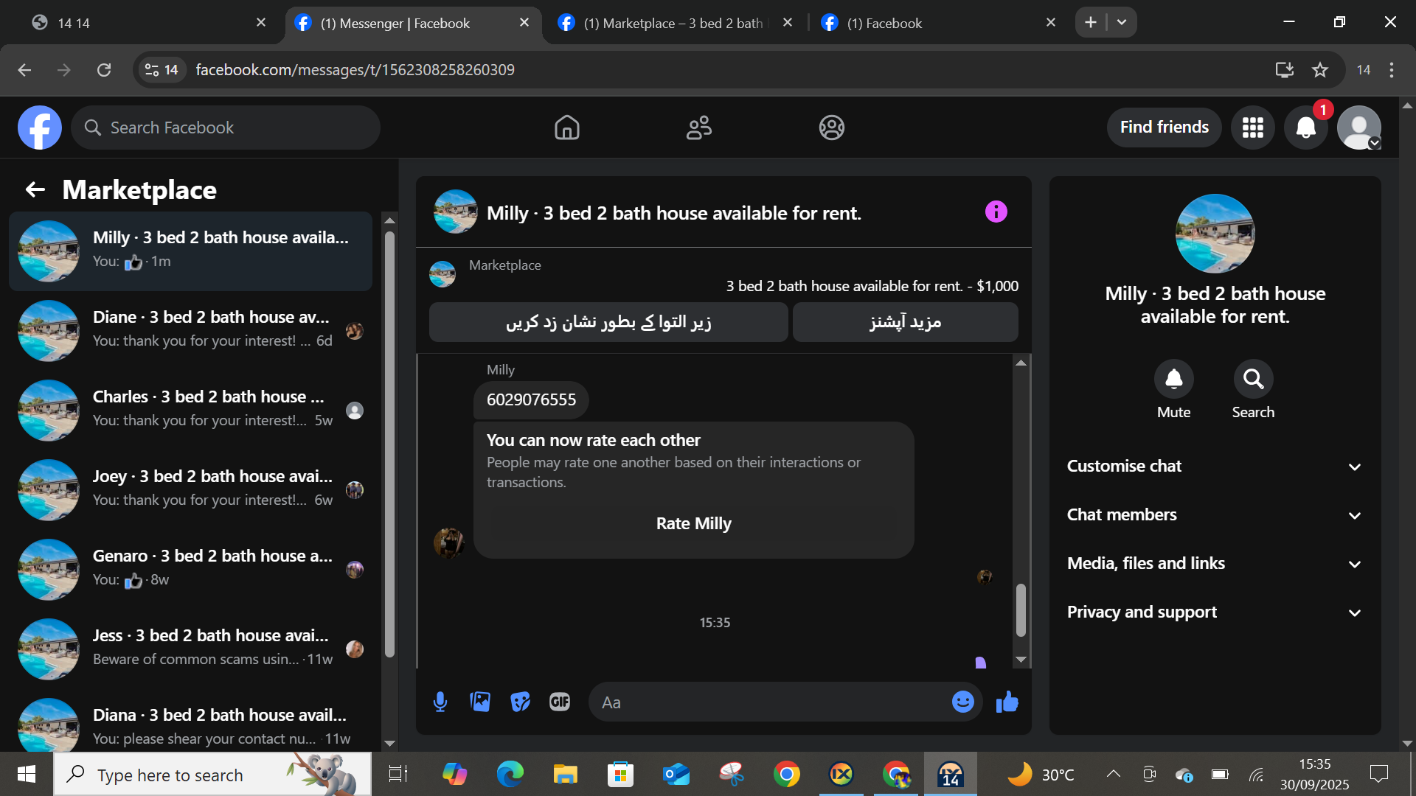The width and height of the screenshot is (1416, 796).
Task: Switch to the '14 14' browser tab
Action: point(147,23)
